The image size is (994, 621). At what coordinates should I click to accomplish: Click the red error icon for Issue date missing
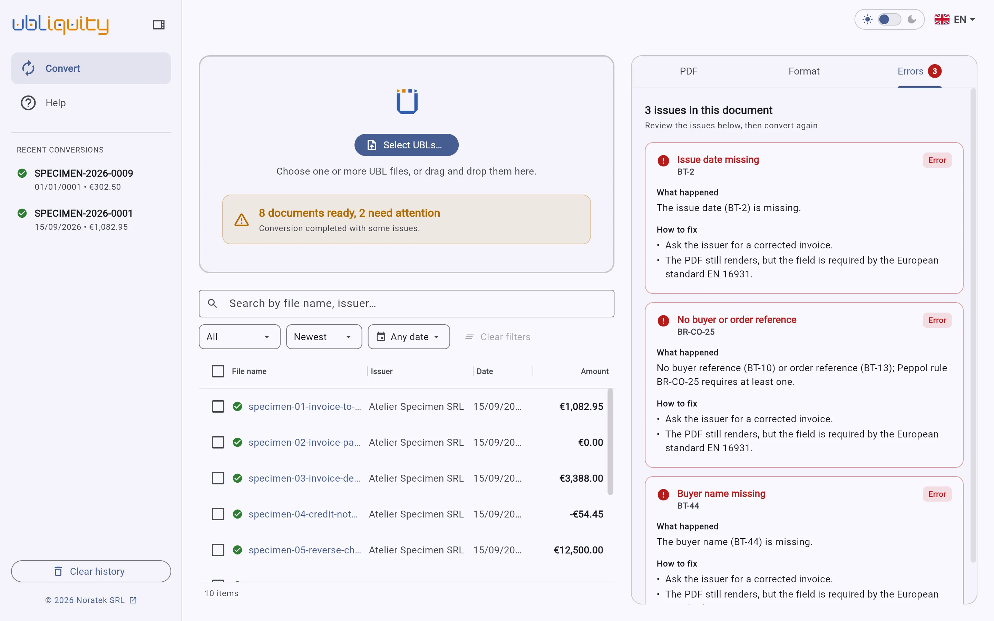point(663,160)
